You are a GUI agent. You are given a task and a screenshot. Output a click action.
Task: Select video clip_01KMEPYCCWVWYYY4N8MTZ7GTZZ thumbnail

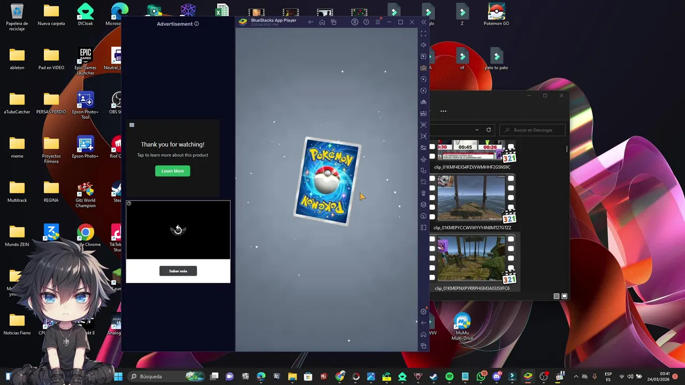[x=471, y=198]
